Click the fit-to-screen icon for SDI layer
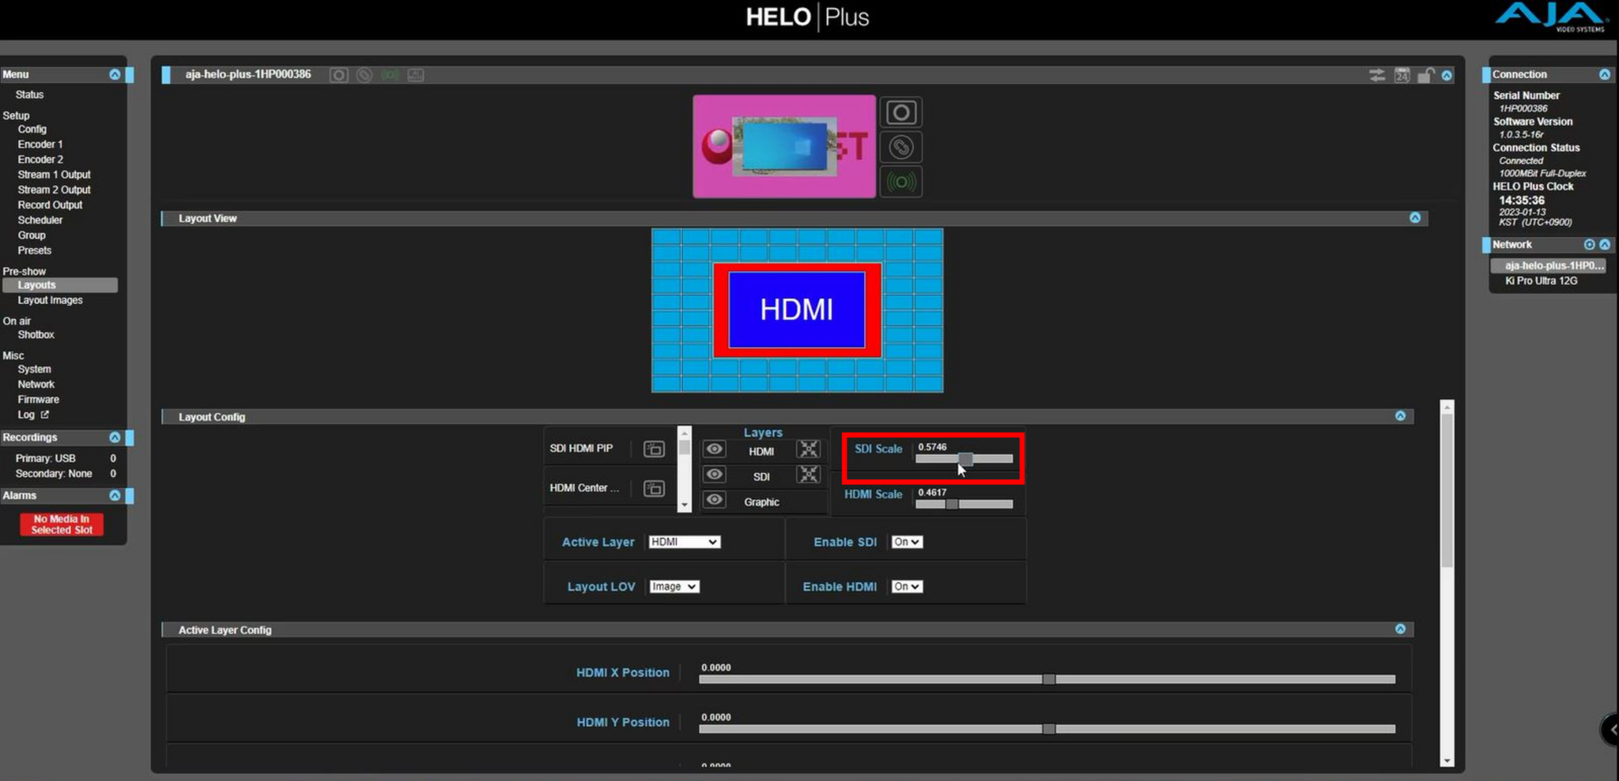 point(808,475)
